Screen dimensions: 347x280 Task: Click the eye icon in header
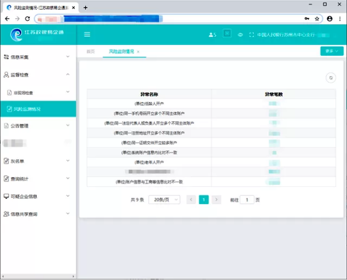[241, 34]
